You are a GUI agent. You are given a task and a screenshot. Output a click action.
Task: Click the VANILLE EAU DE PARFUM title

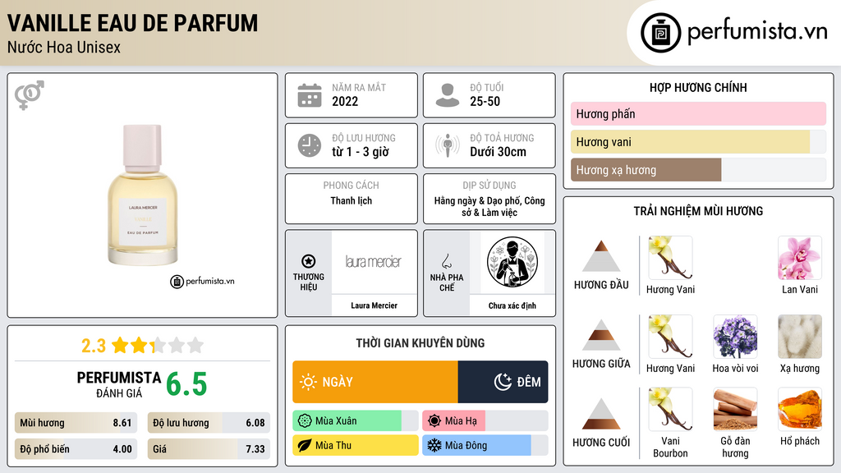(132, 23)
